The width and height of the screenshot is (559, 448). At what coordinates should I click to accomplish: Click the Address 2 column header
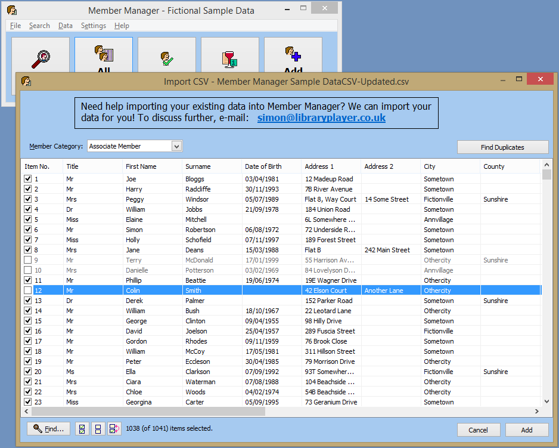[x=391, y=166]
